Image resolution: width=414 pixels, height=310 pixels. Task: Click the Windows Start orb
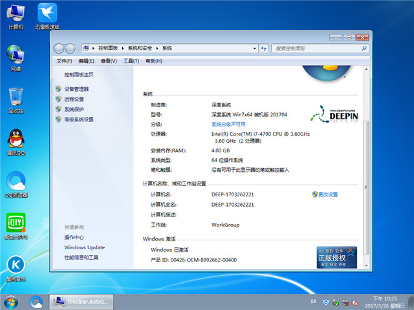[11, 302]
